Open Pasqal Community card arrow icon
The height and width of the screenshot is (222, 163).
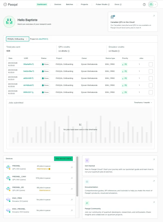154,202
